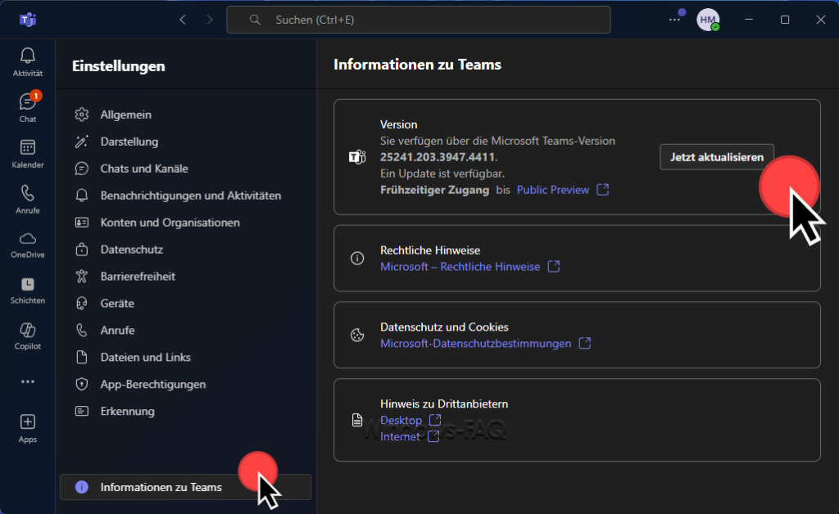This screenshot has height=514, width=839.
Task: Open Microsoft-Datenschutzbestimmungen link
Action: click(x=476, y=344)
